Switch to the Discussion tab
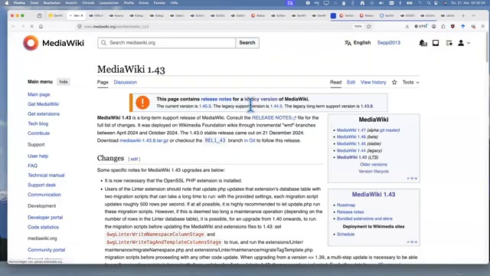The image size is (490, 276). coord(126,82)
